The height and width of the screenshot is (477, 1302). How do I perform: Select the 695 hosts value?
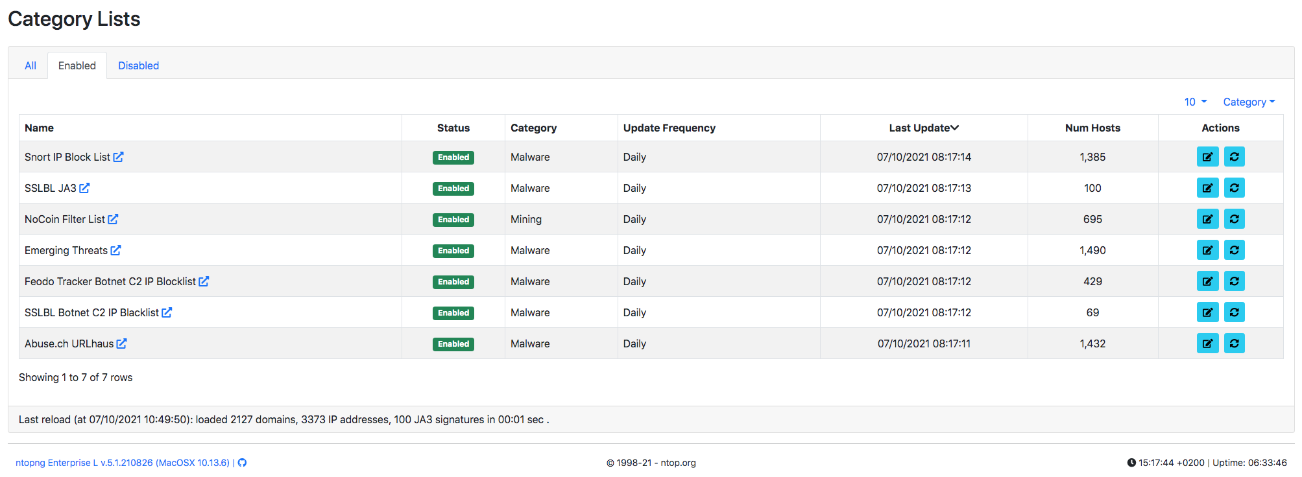click(x=1092, y=219)
